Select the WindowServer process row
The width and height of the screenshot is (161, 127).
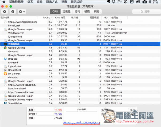pos(80,33)
